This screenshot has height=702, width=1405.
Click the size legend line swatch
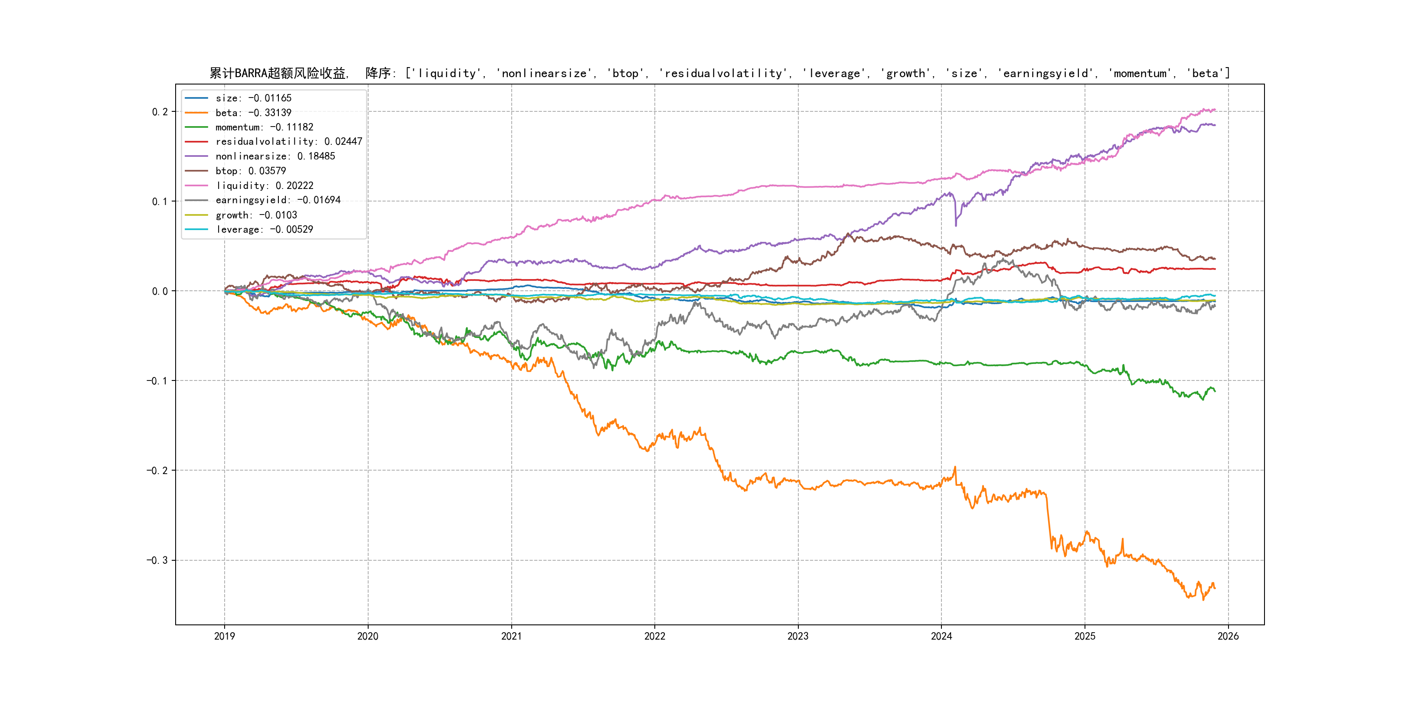point(196,98)
